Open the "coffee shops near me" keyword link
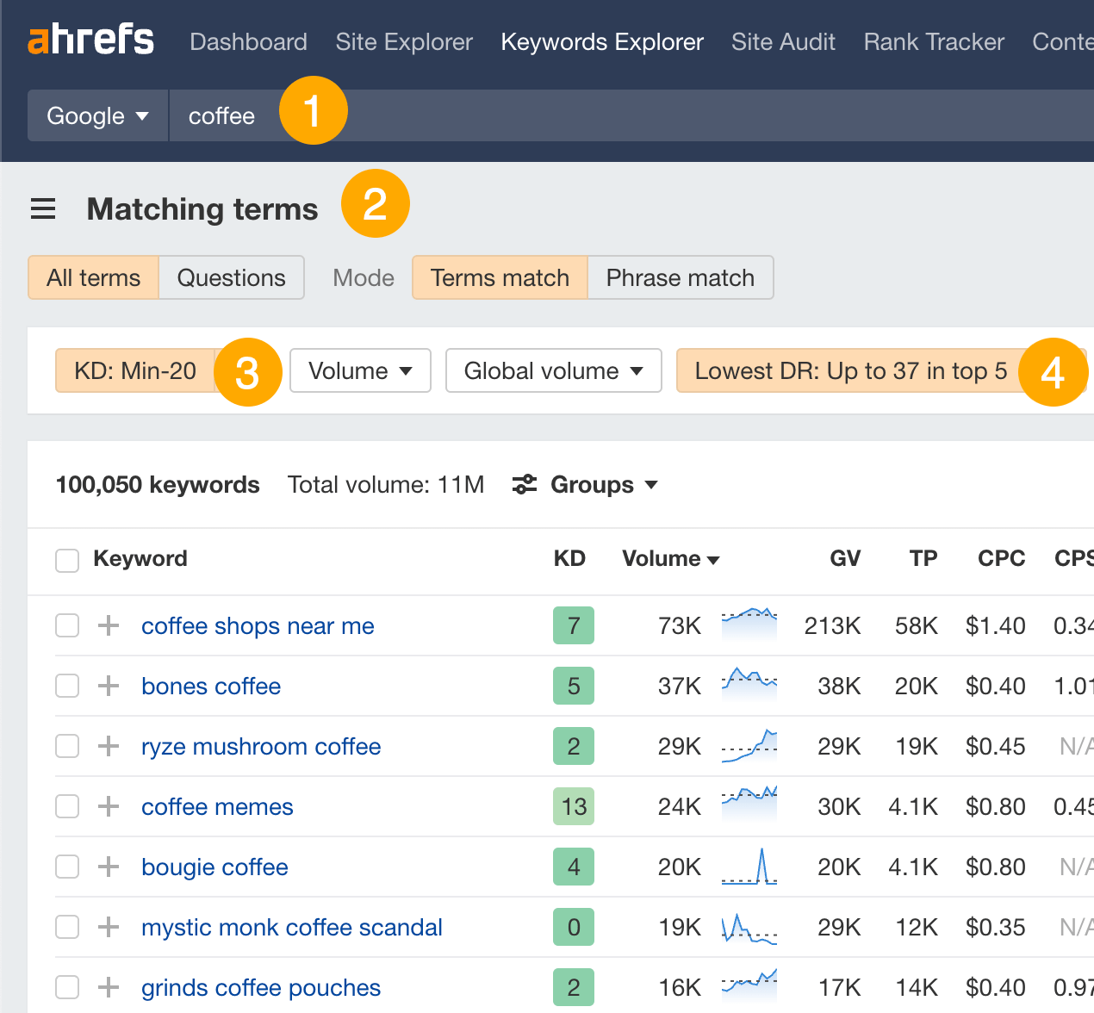 pyautogui.click(x=257, y=625)
